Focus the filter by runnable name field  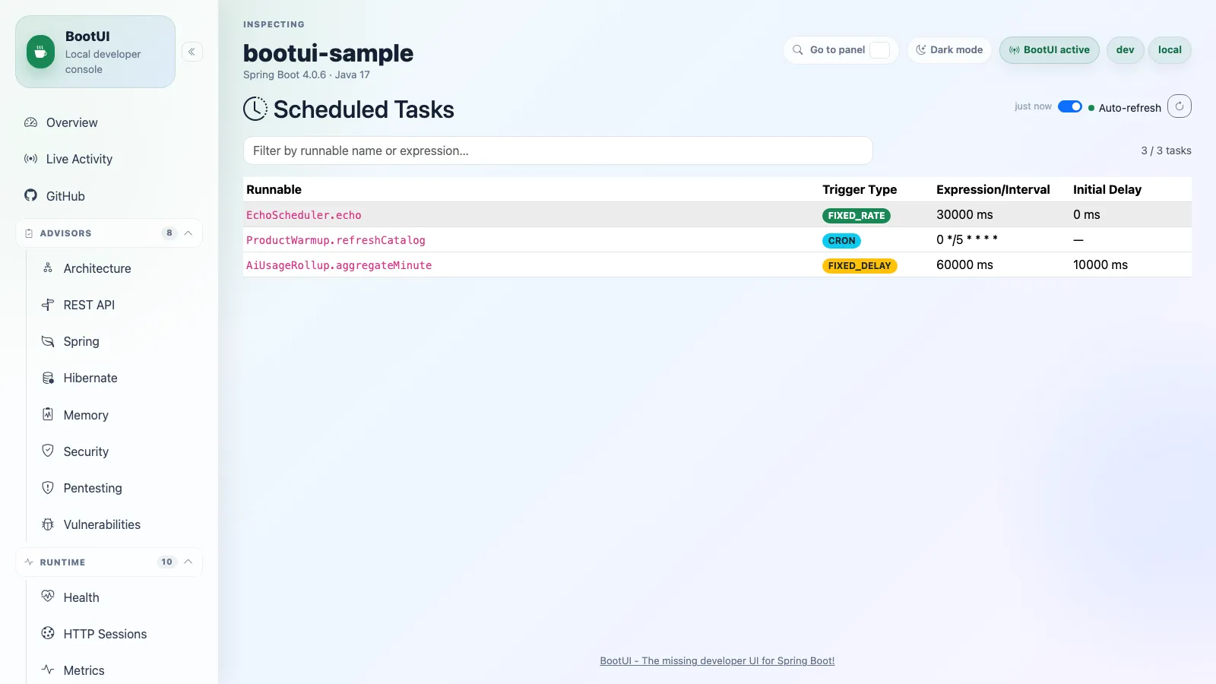click(x=558, y=150)
